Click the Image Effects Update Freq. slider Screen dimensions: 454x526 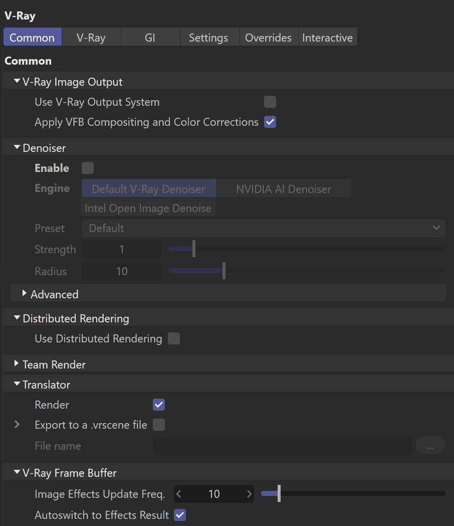(x=353, y=493)
